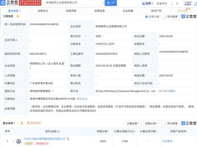The image size is (197, 147).
Task: Switch to the 法律诉讼 tab
Action: pyautogui.click(x=43, y=11)
